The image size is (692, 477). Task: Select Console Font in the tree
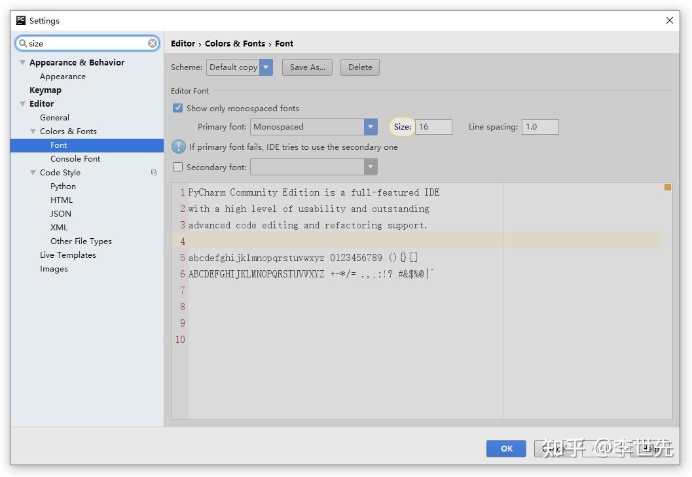coord(75,159)
